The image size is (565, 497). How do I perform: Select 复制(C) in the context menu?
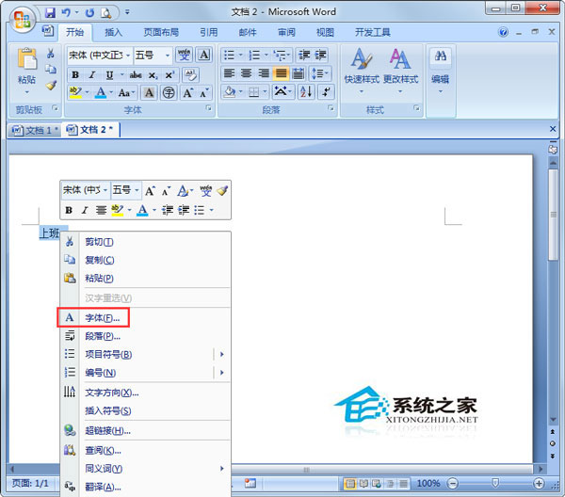[x=99, y=260]
